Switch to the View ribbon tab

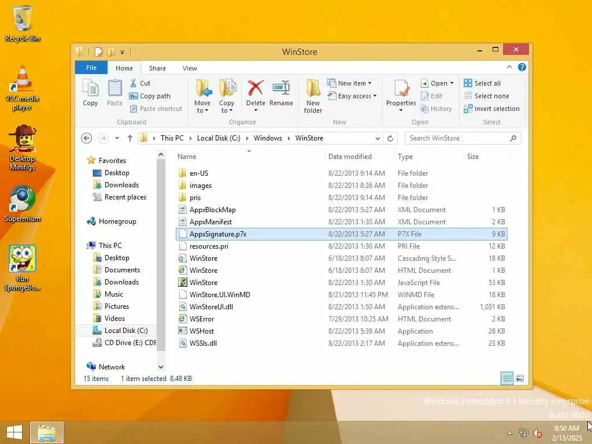tap(190, 68)
